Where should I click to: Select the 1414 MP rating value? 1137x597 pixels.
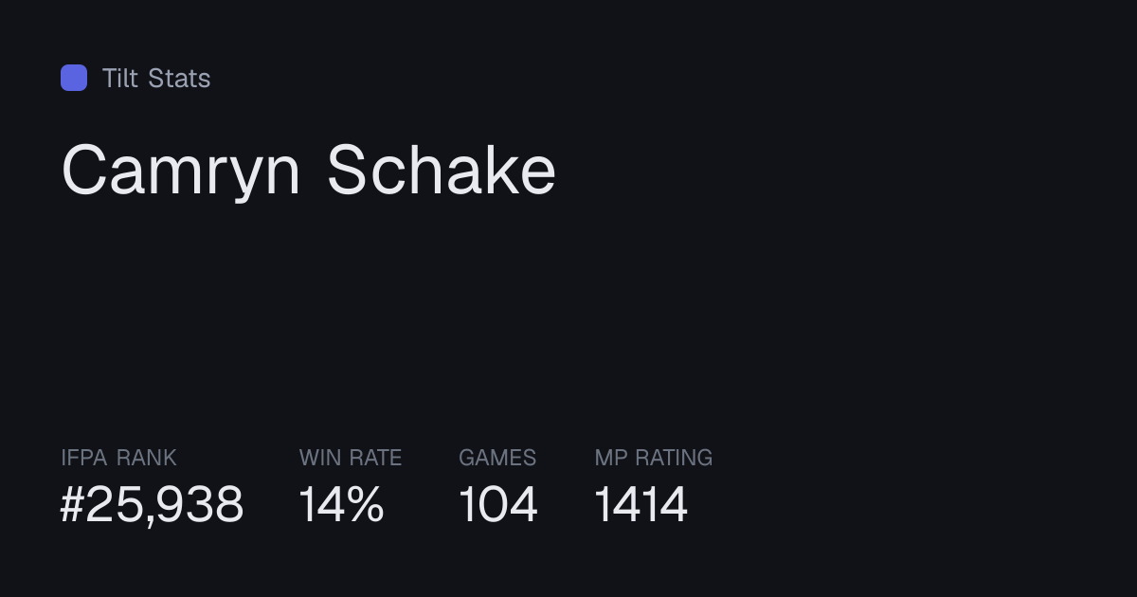[x=641, y=504]
